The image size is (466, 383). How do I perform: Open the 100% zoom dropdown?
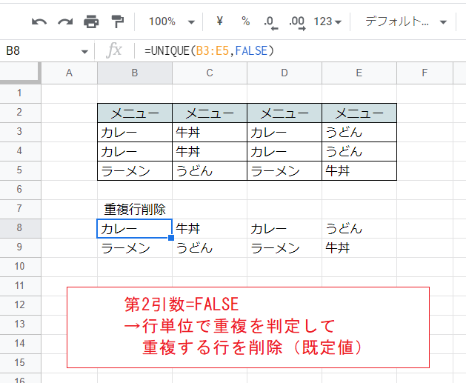[x=171, y=21]
